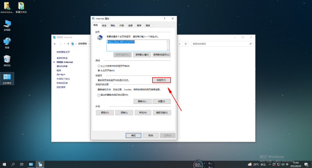Select the 网络 Network desktop icon
The image size is (312, 168).
coord(7,43)
